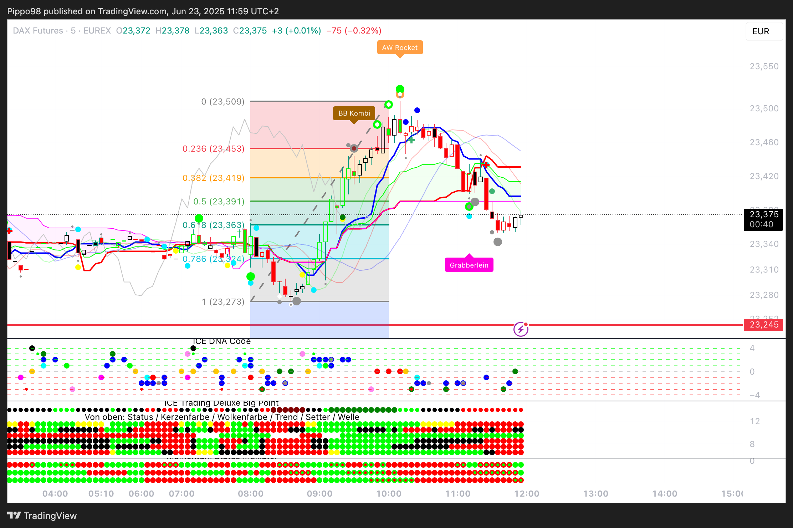Click the ICE DNA Code indicator title

(x=221, y=341)
